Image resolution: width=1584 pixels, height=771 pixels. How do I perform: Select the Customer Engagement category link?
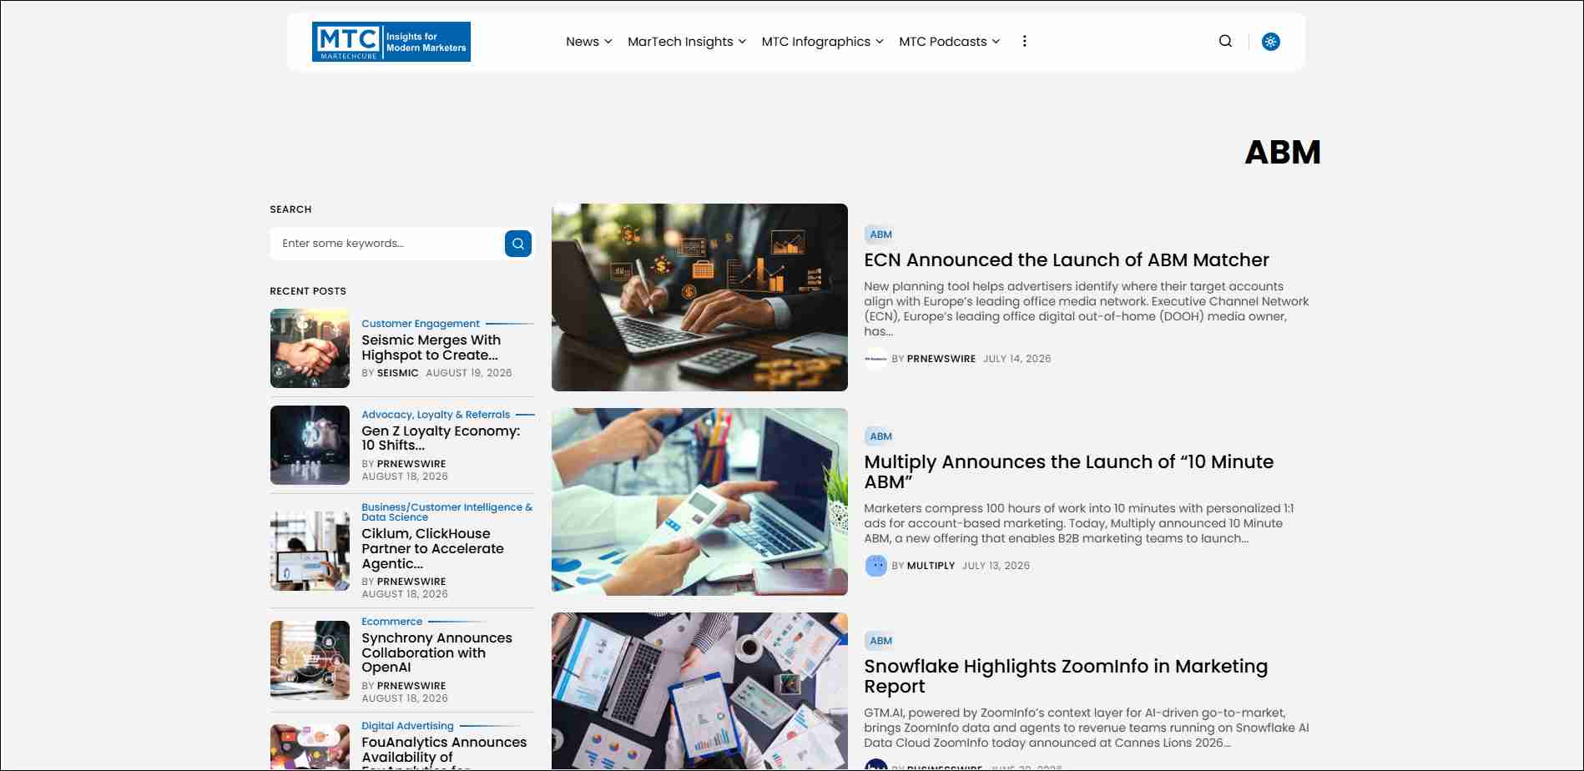pos(421,324)
